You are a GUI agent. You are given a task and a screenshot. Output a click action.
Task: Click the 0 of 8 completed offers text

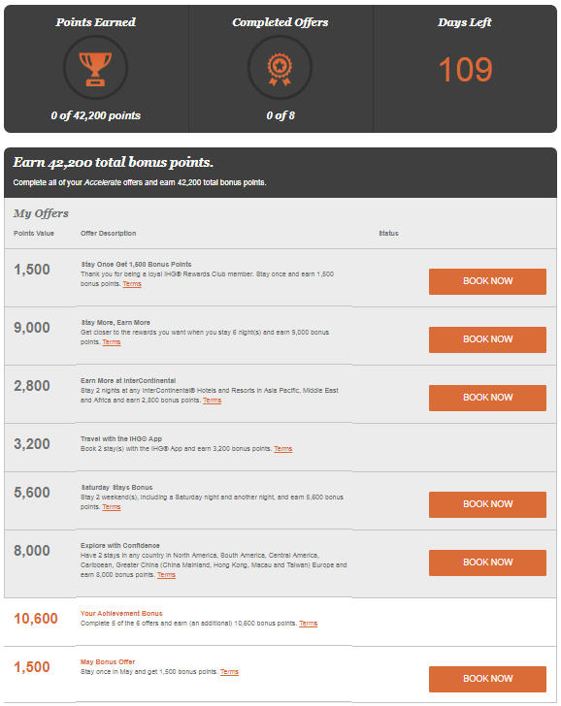[280, 115]
